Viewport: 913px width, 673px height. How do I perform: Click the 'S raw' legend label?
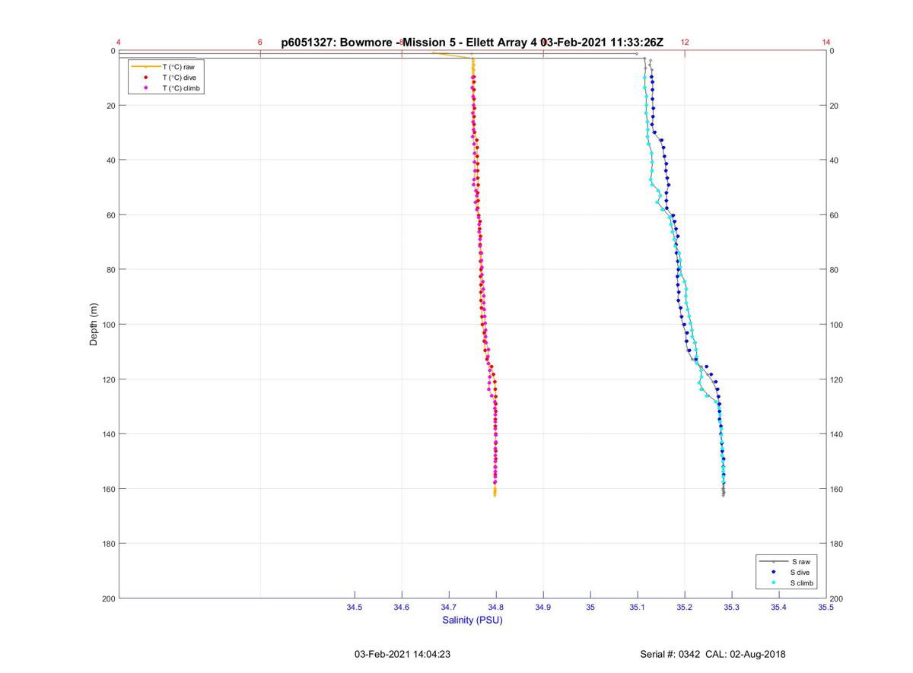800,561
